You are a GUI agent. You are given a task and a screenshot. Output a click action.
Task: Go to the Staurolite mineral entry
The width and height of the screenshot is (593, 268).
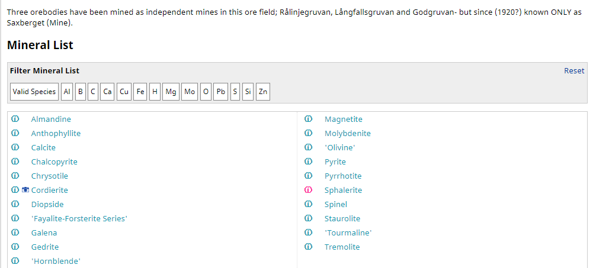[x=342, y=218]
